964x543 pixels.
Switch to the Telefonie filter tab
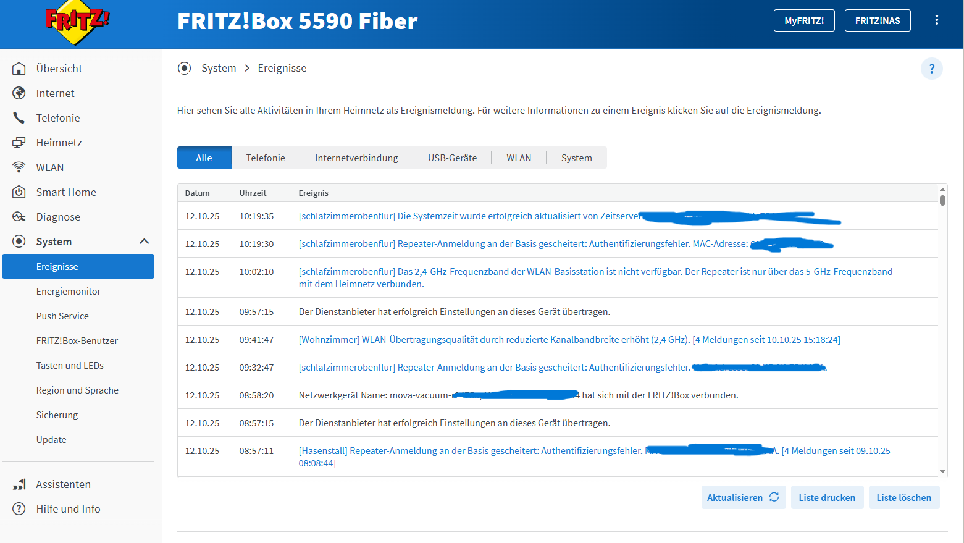[x=266, y=158]
